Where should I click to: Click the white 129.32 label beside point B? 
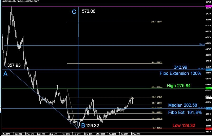92,125
